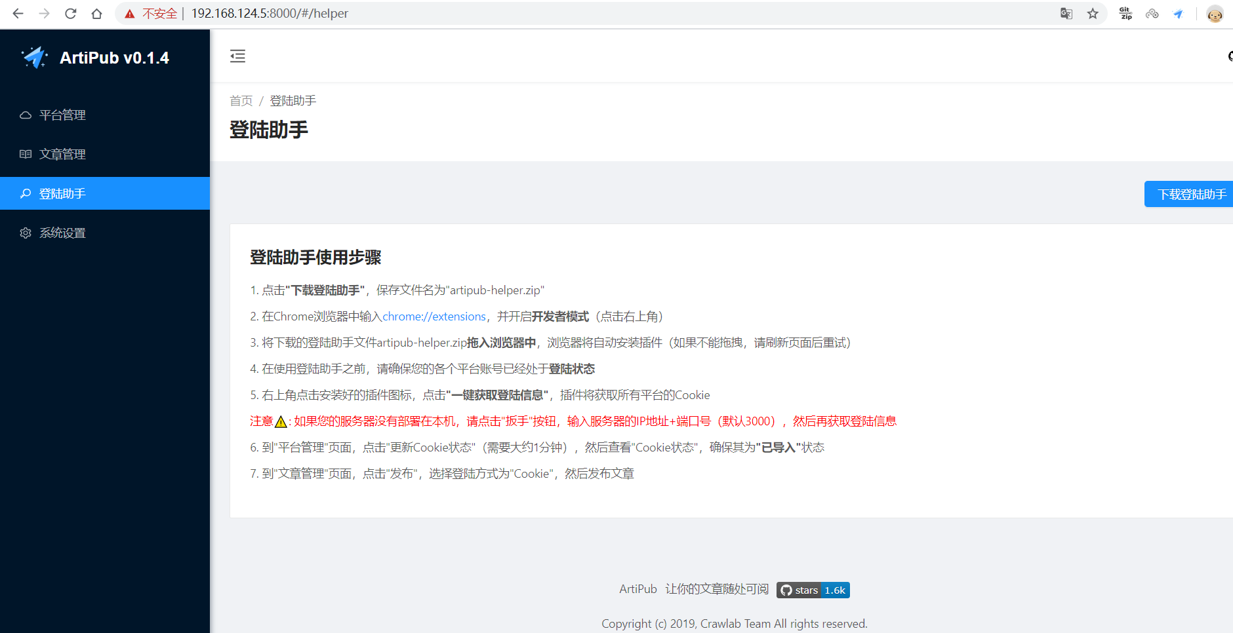1233x633 pixels.
Task: Open the chrome://extensions link
Action: point(434,316)
